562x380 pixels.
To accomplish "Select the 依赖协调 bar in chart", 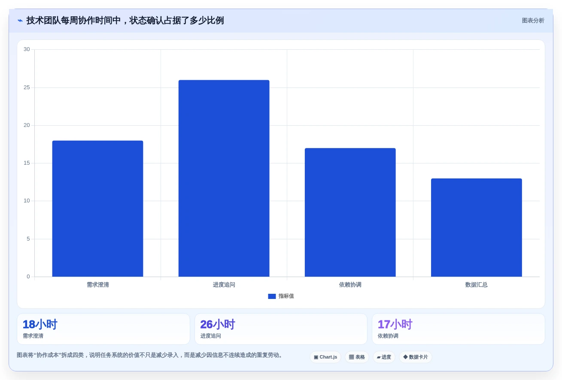I will tap(350, 212).
